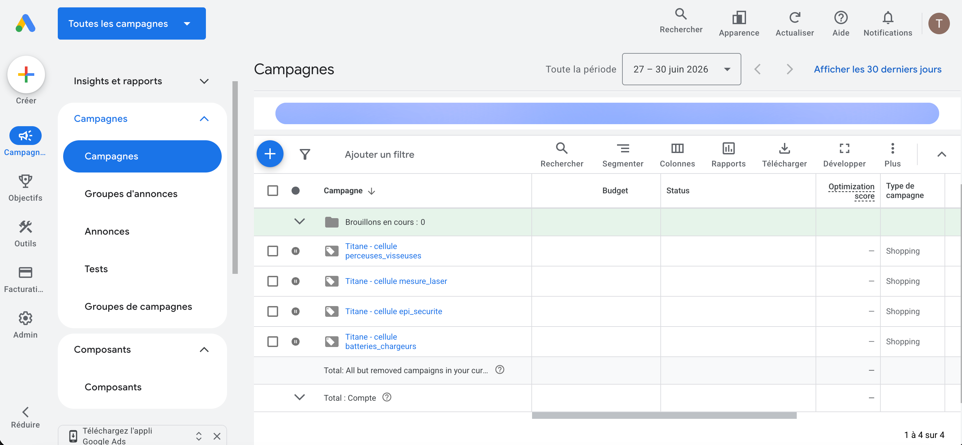962x445 pixels.
Task: Open Groupes de campagnes menu item
Action: pos(138,307)
